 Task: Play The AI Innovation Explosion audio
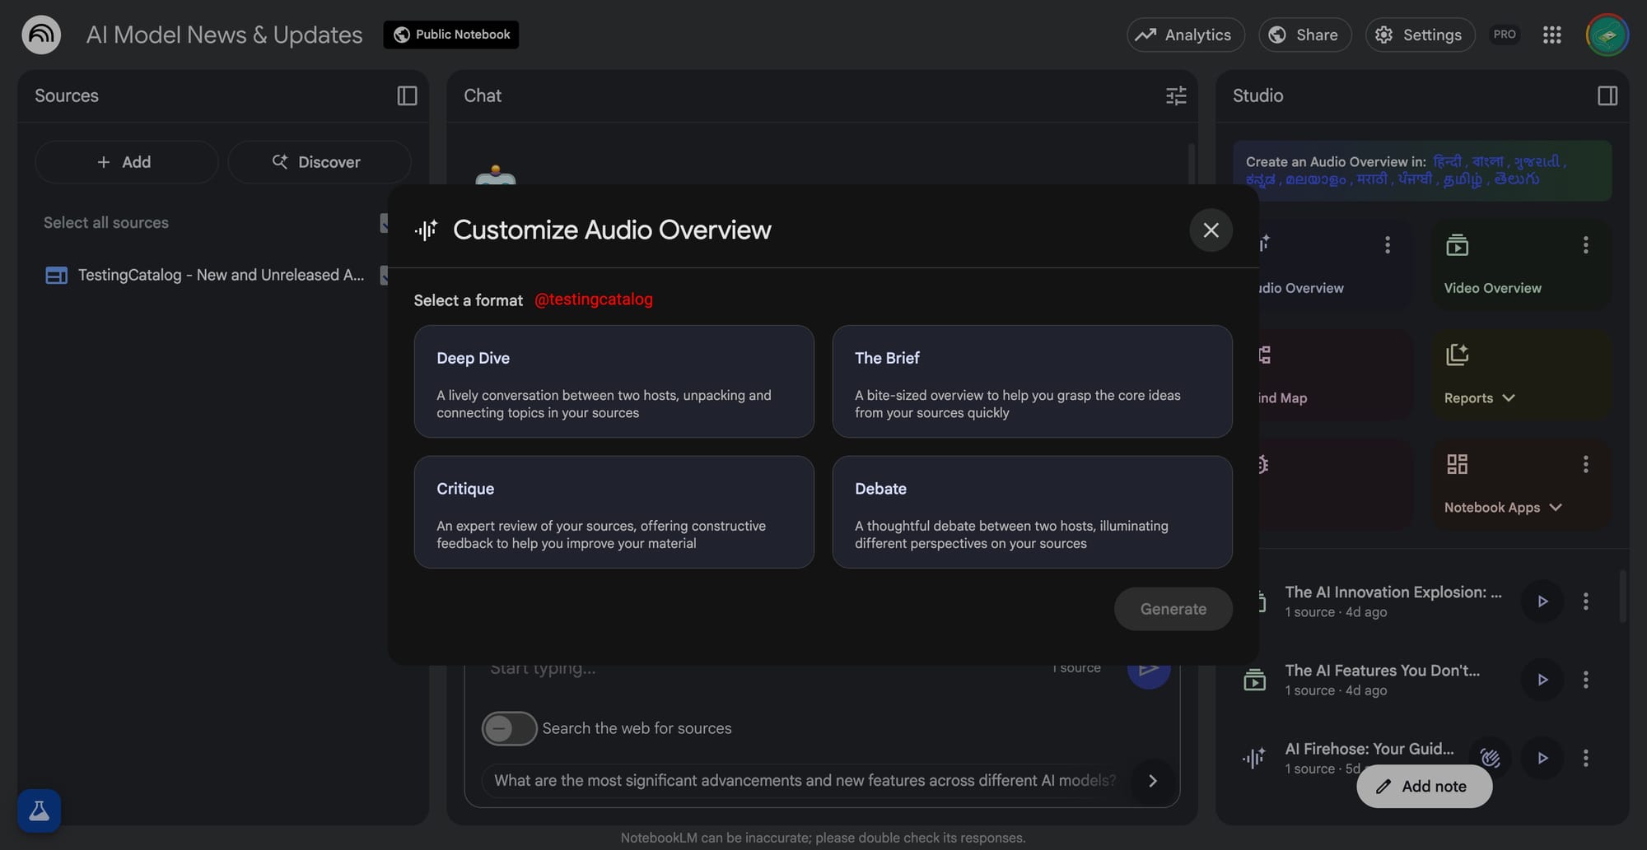(x=1542, y=602)
